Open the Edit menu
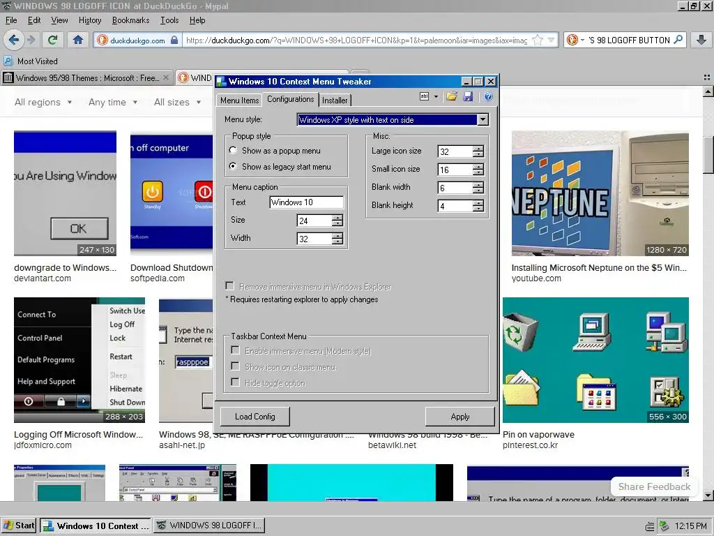The height and width of the screenshot is (536, 714). click(x=34, y=20)
